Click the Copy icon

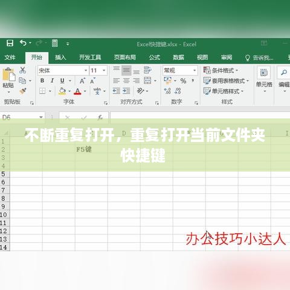point(22,81)
